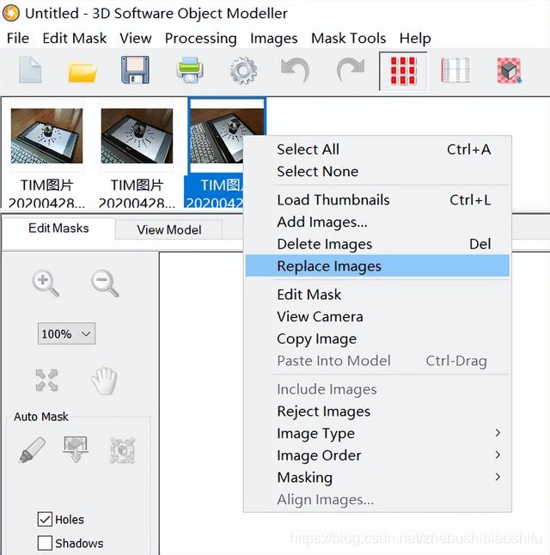
Task: Click the zoom out magnifier icon
Action: point(105,283)
